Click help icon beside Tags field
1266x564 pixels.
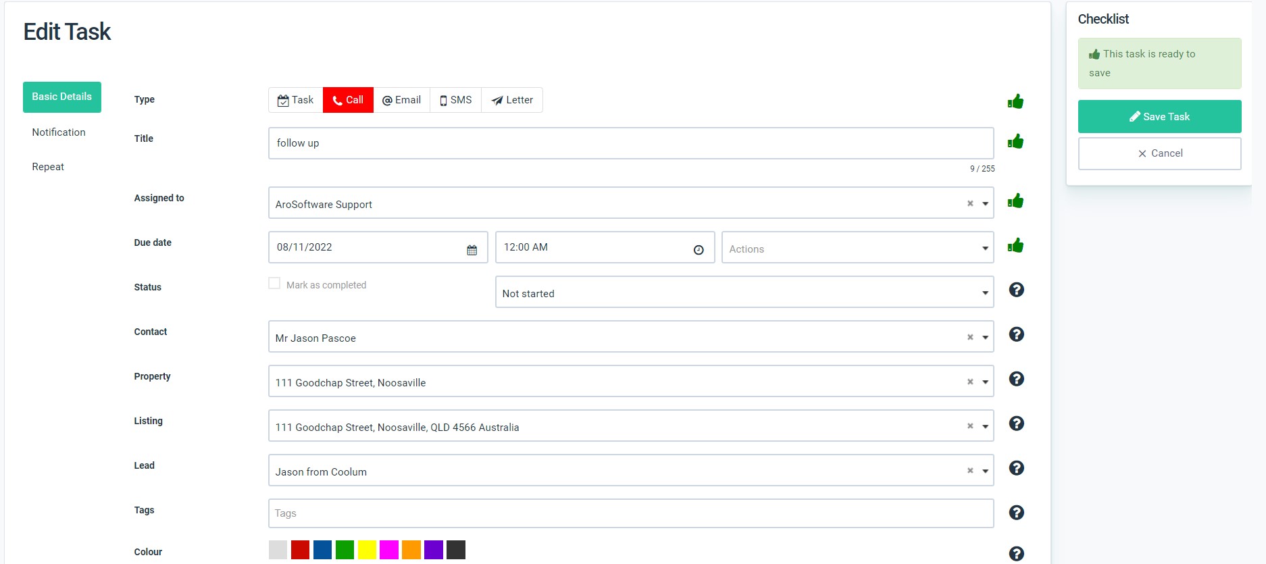[x=1016, y=513]
